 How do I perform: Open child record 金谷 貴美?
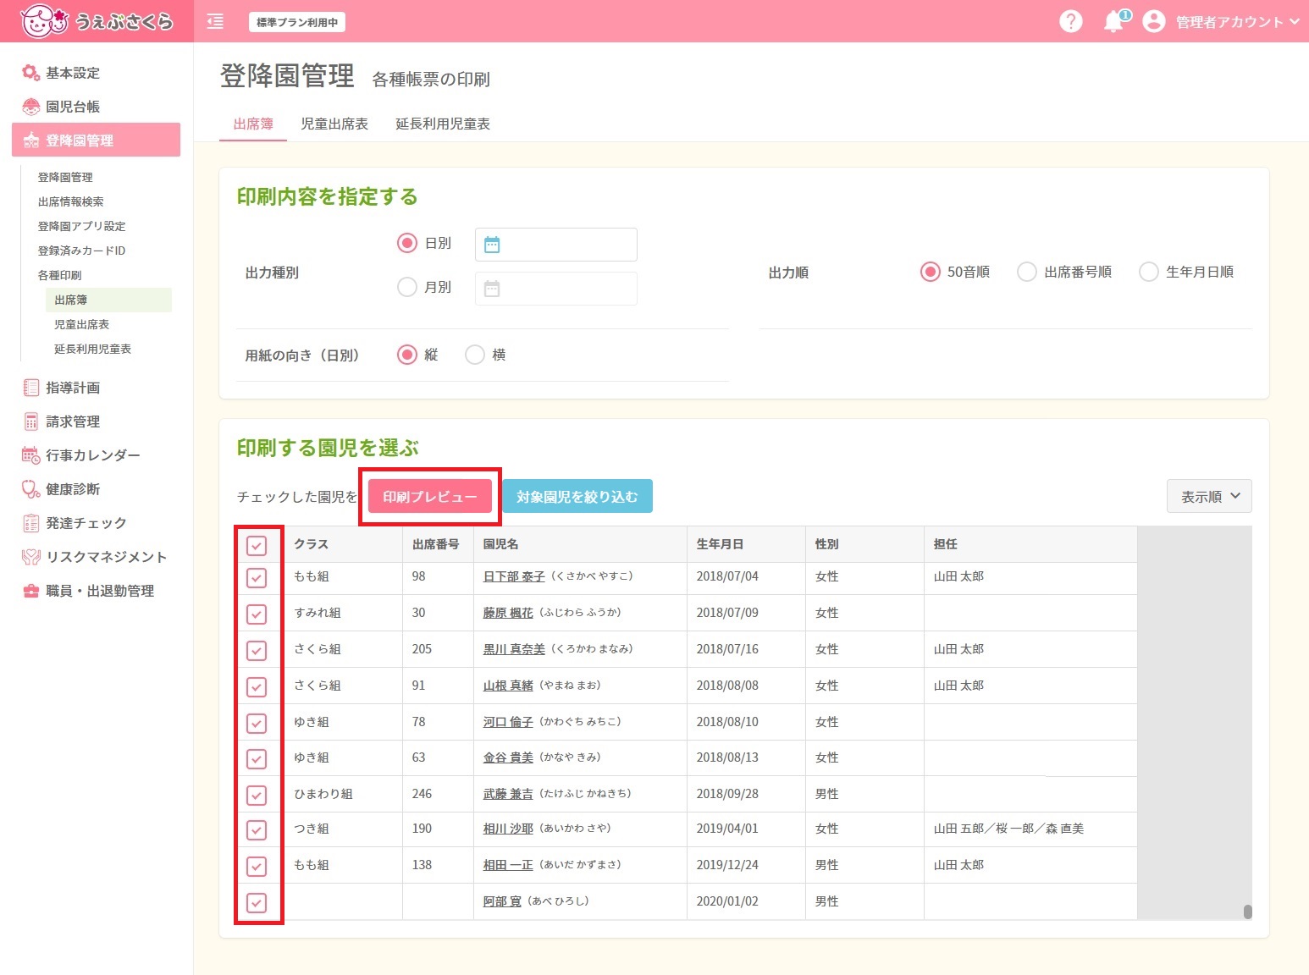(508, 757)
